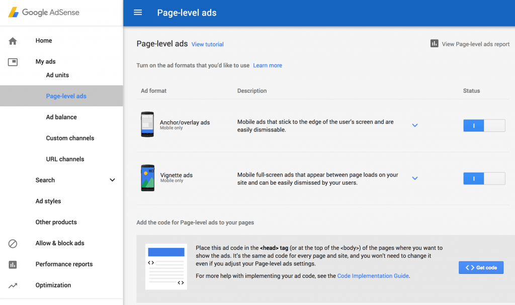Open the View tutorial link
This screenshot has width=515, height=305.
coord(207,44)
